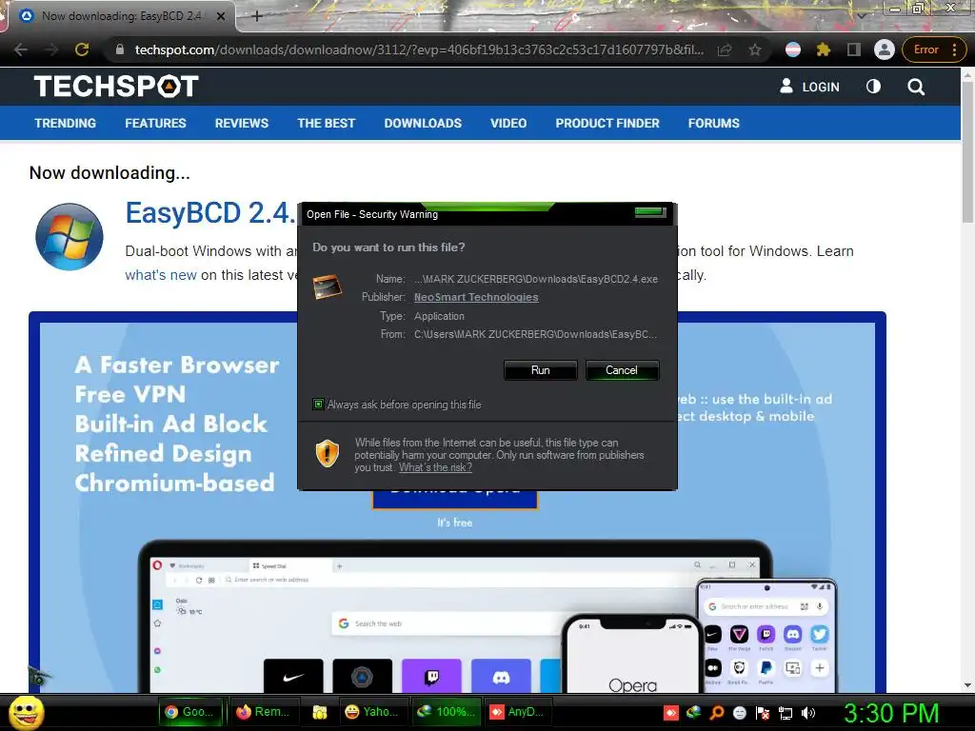The width and height of the screenshot is (975, 731).
Task: Open TechSpot search magnifier icon
Action: tap(915, 87)
